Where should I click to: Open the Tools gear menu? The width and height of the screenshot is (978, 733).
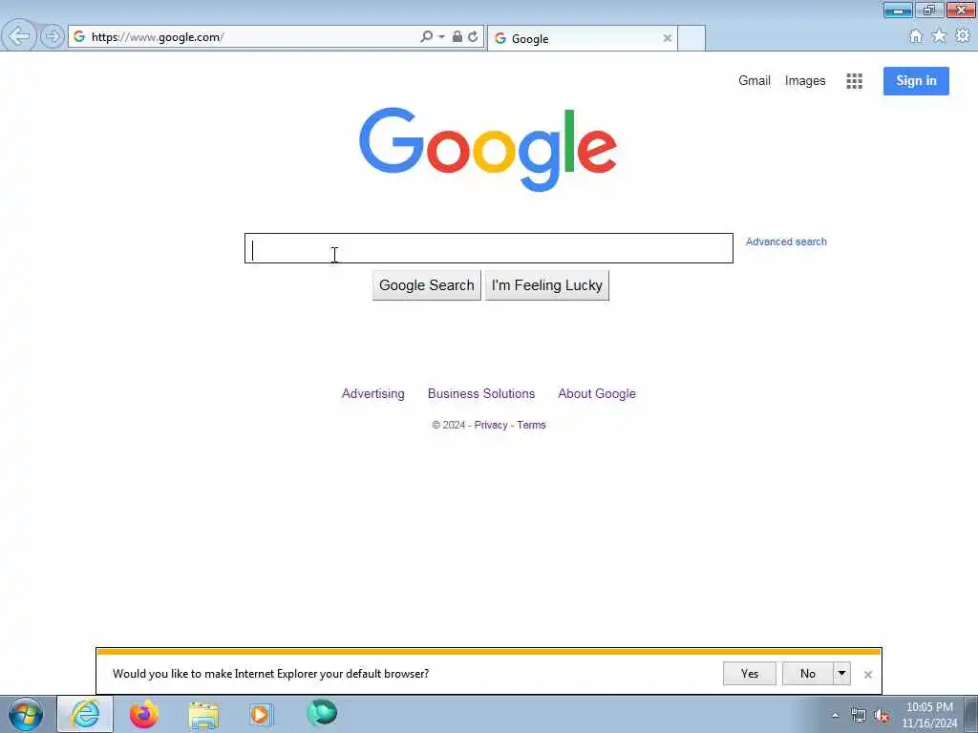coord(963,36)
